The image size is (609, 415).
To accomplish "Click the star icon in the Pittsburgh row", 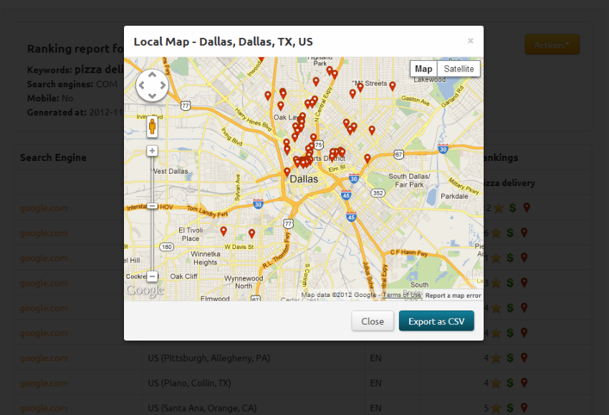I will tap(496, 358).
